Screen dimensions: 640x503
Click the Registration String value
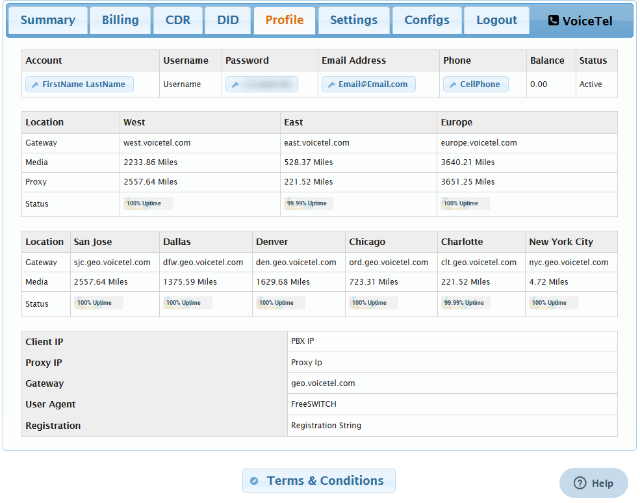tap(326, 426)
